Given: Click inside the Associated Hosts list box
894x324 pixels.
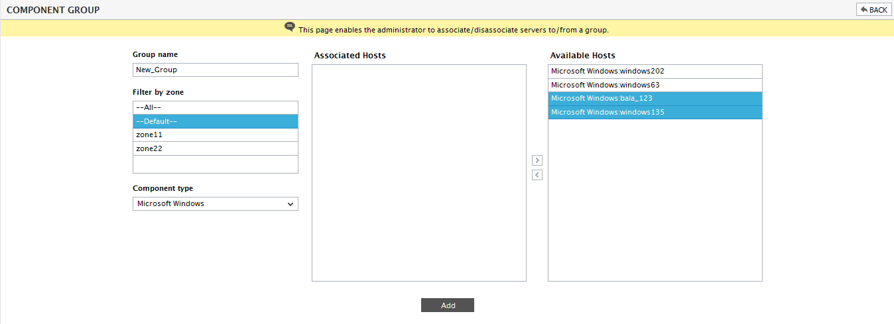Looking at the screenshot, I should [419, 173].
